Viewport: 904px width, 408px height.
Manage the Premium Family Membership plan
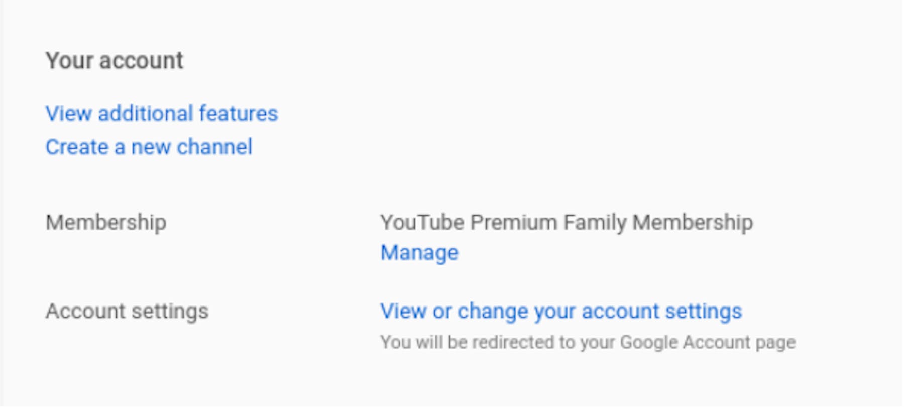(x=419, y=252)
